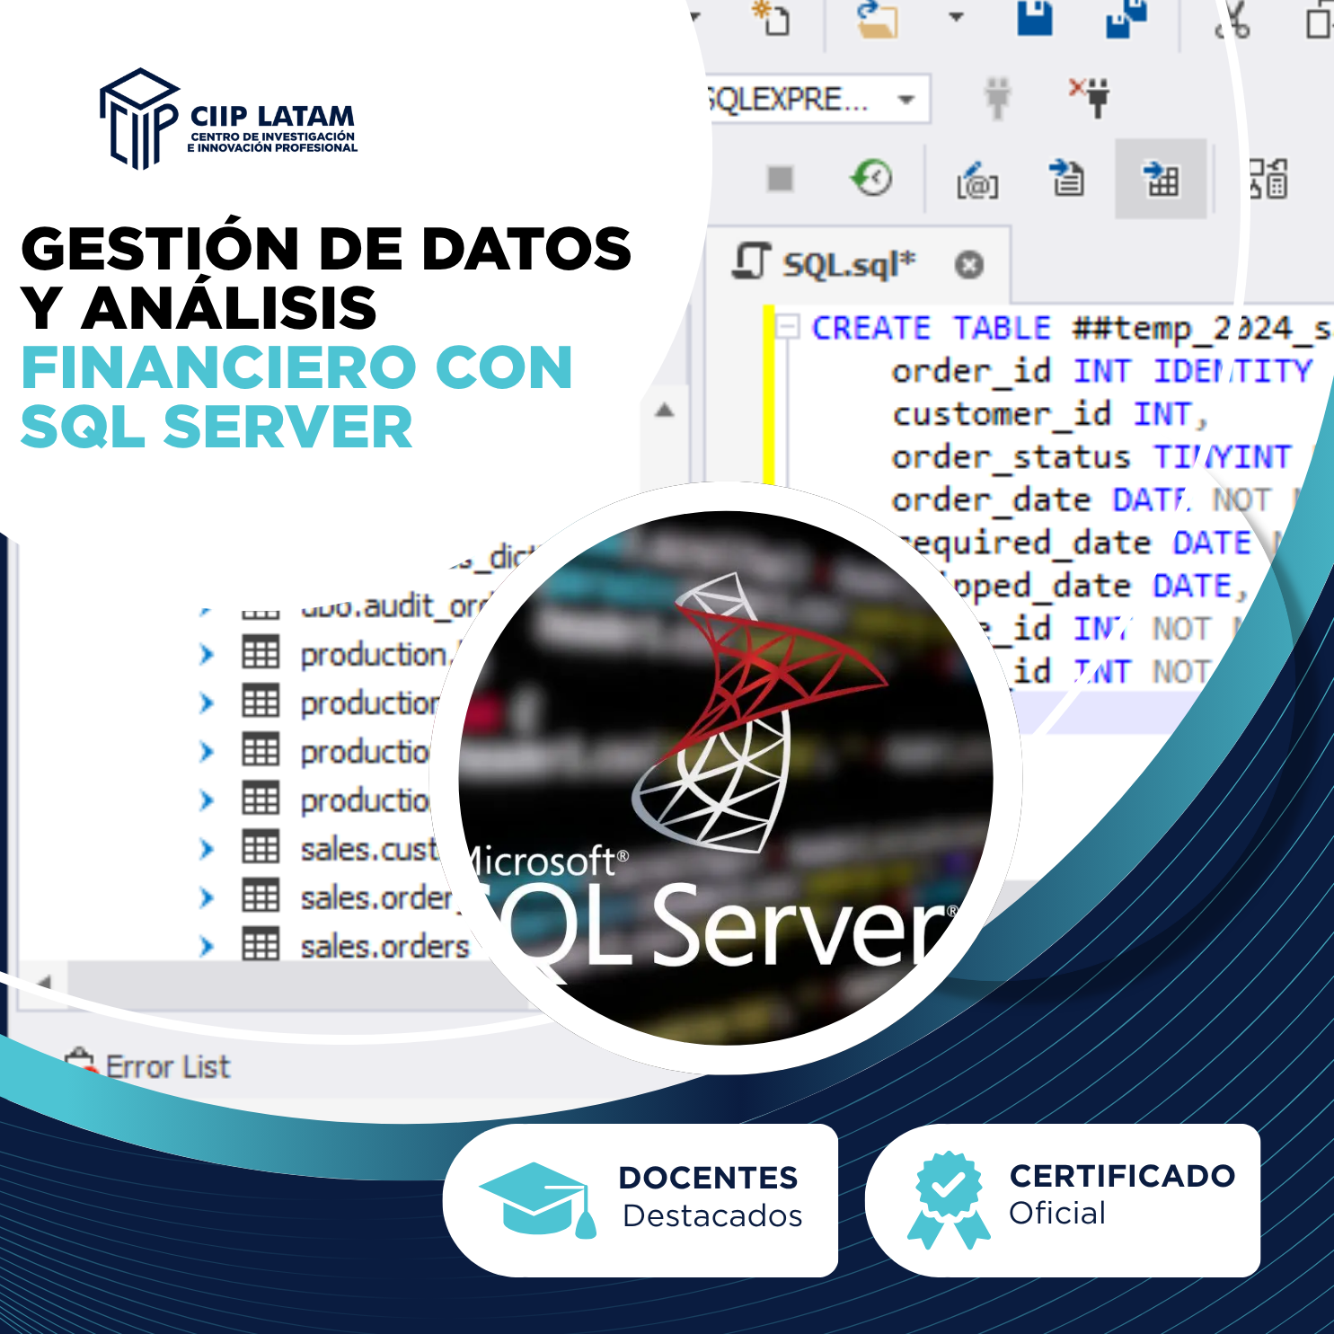Click the left arrow of the horizontal scrollbar
1334x1334 pixels.
point(44,982)
